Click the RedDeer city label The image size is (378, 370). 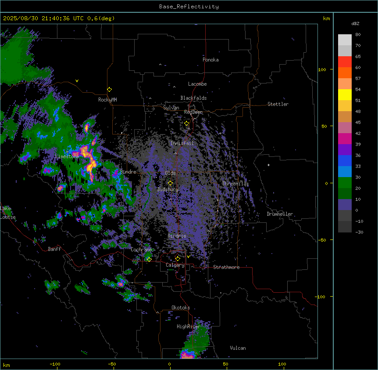point(193,112)
